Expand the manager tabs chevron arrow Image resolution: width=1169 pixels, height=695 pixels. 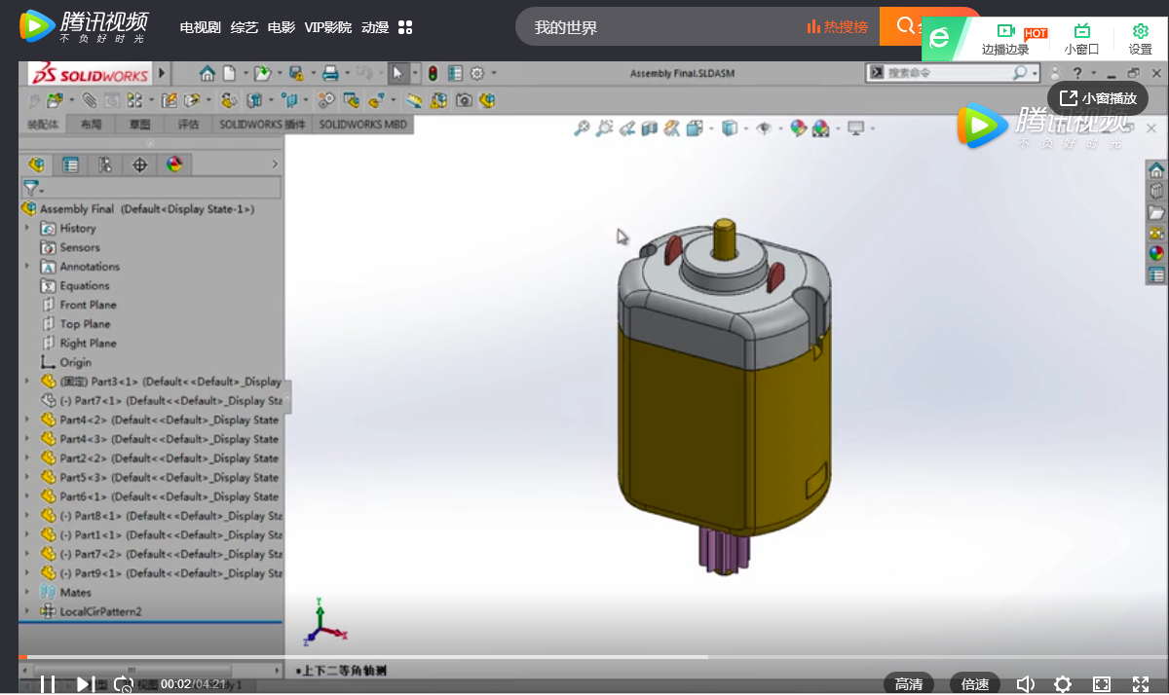click(275, 165)
